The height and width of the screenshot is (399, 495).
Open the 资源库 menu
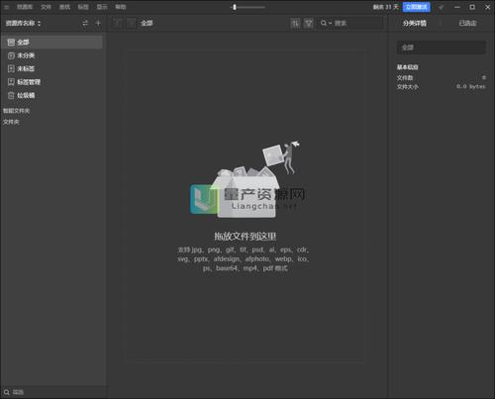pyautogui.click(x=25, y=7)
